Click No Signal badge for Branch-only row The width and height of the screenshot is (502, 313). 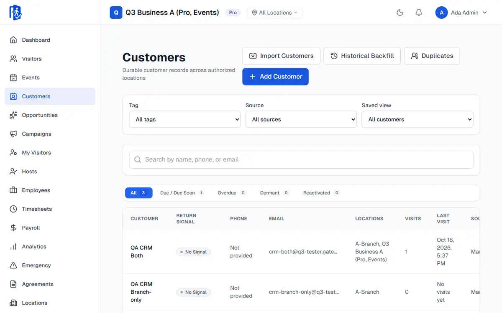point(193,292)
